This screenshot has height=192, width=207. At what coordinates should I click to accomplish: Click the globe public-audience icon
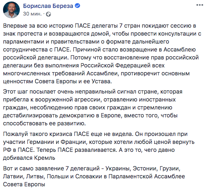point(49,14)
